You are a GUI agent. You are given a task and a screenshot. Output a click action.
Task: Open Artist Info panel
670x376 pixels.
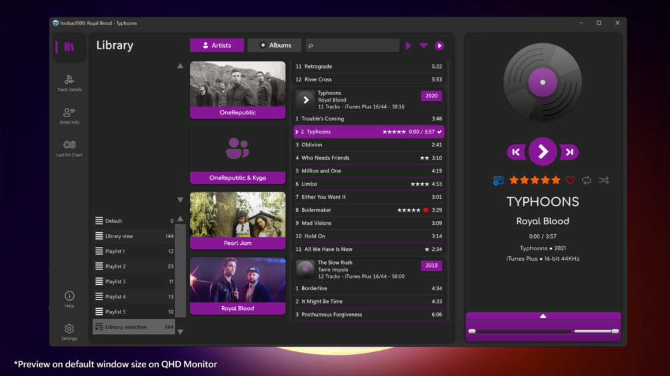(69, 116)
